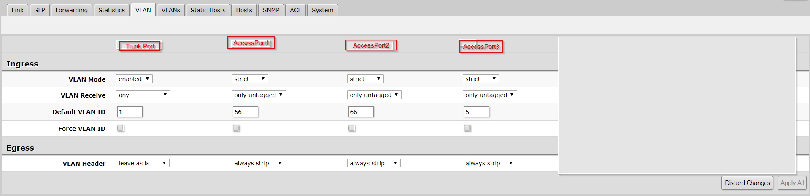Check Force VLAN ID for AccessPort2
Screen dimensions: 810x196
pos(352,128)
